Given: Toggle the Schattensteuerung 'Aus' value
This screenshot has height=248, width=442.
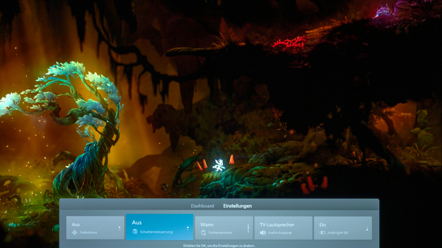Looking at the screenshot, I should coord(137,223).
